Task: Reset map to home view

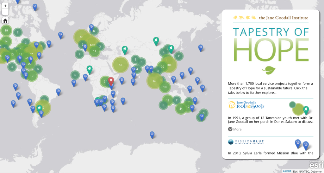Action: (5, 20)
